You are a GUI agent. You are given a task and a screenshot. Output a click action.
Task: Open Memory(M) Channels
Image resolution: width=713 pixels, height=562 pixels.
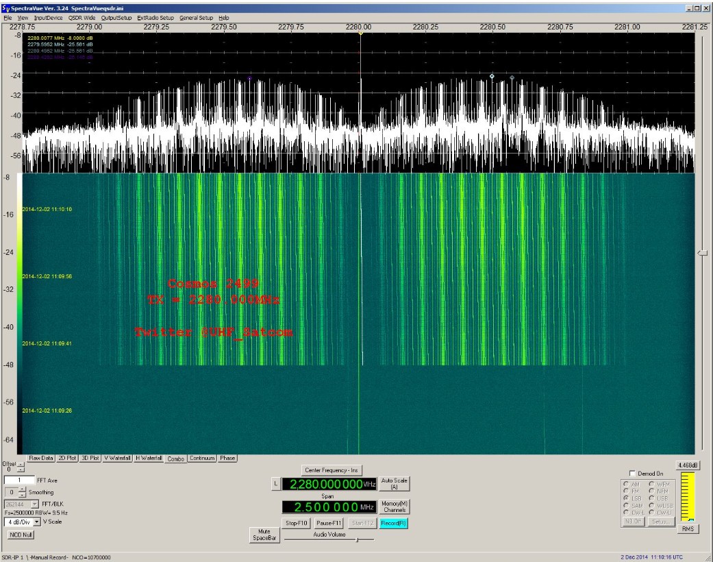tap(395, 507)
